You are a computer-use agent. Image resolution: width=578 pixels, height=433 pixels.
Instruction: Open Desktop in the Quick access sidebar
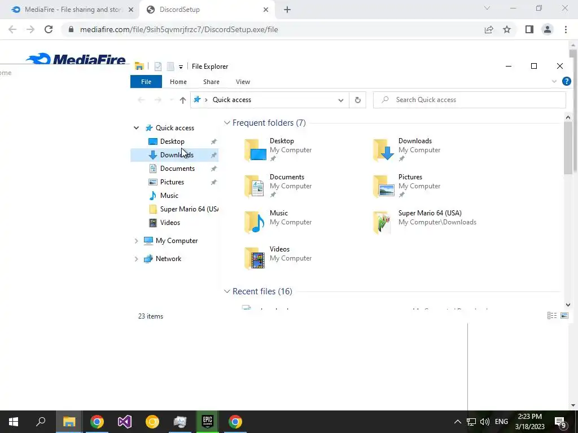pyautogui.click(x=172, y=142)
